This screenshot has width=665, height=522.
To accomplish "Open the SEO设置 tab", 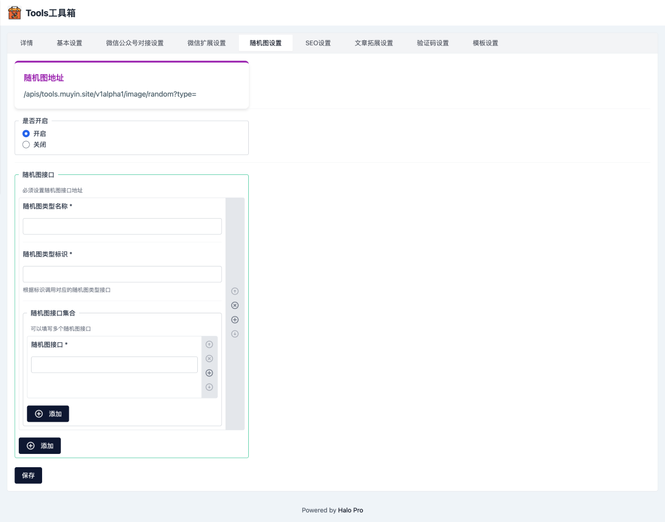I will click(x=318, y=43).
